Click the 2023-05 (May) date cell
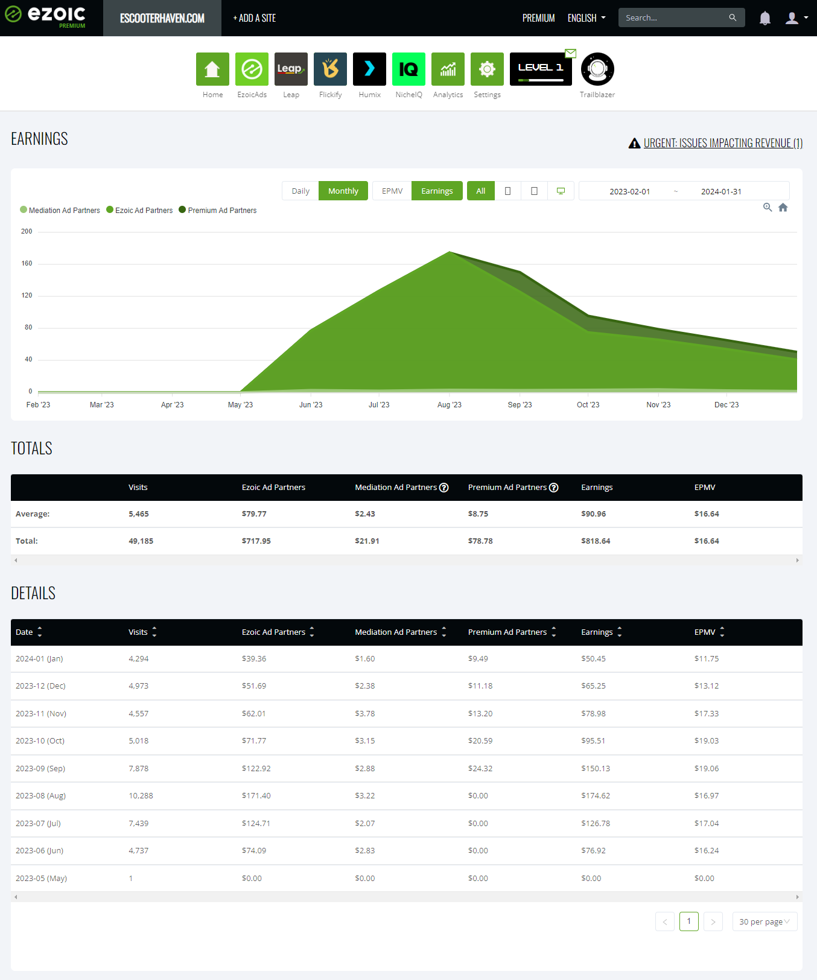Screen dimensions: 817x980 [x=41, y=879]
